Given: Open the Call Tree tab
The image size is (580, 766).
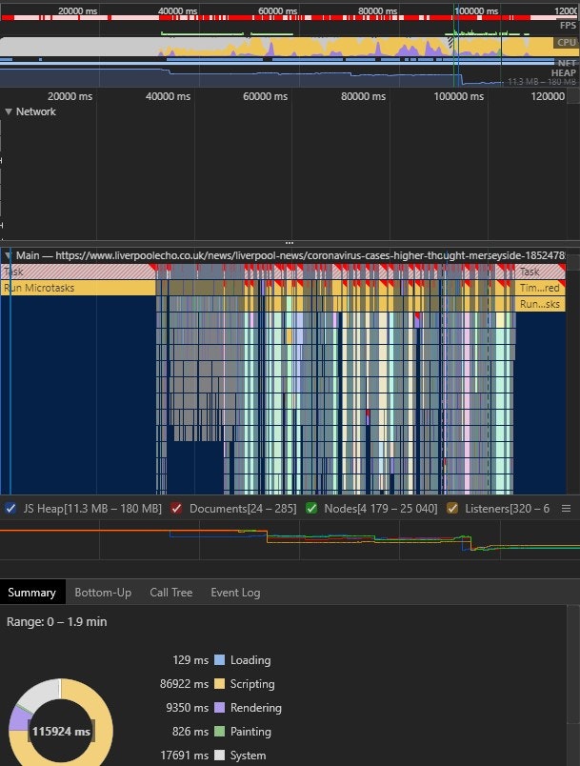Looking at the screenshot, I should (170, 593).
